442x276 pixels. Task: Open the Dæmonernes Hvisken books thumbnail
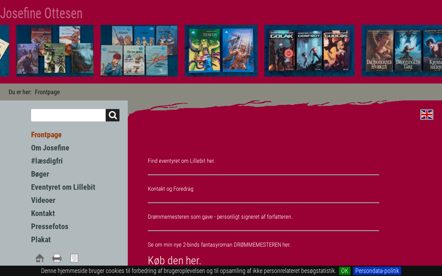click(x=402, y=50)
